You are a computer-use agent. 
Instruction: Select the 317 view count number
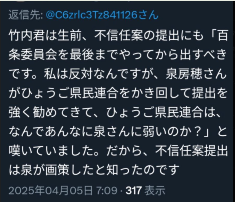pos(134,191)
